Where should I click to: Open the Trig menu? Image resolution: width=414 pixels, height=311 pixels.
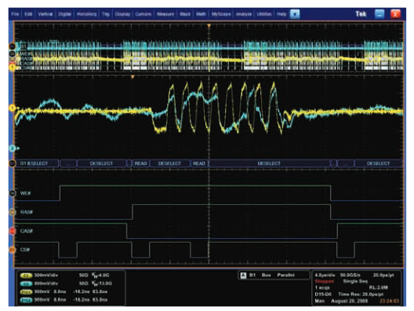[106, 14]
